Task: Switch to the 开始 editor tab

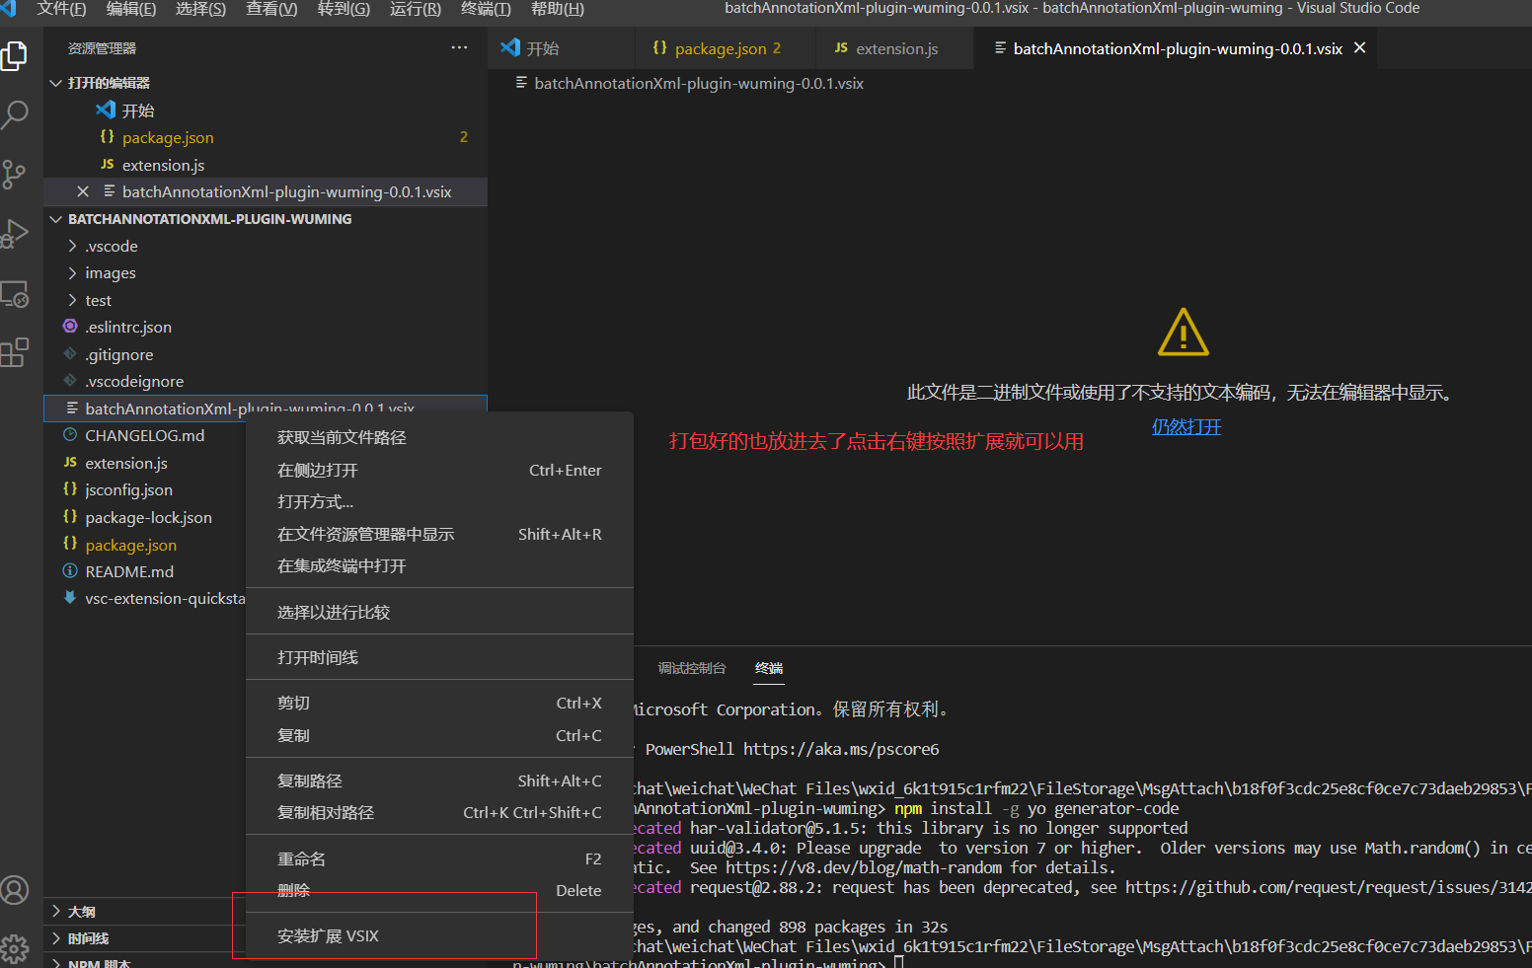Action: tap(561, 48)
